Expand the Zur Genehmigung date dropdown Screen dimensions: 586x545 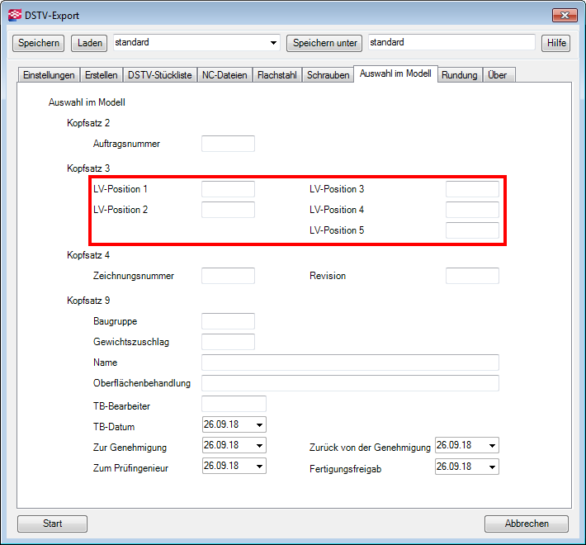coord(260,446)
